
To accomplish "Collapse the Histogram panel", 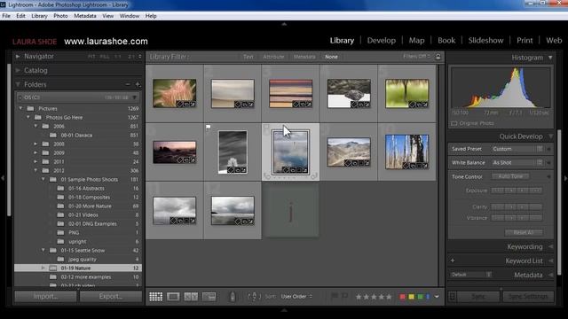I will (x=550, y=58).
